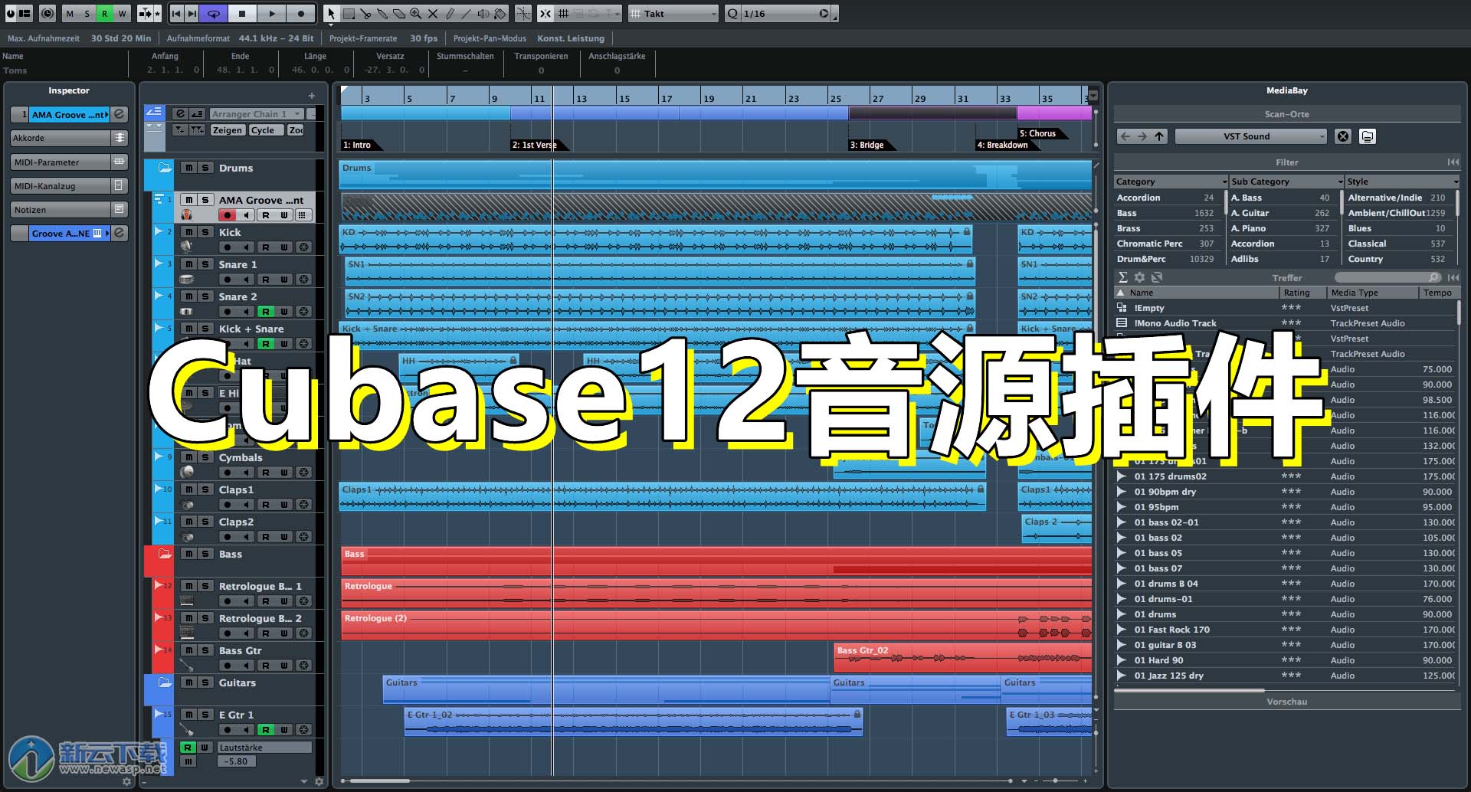Sort results by Rating column
The width and height of the screenshot is (1471, 792).
coord(1303,293)
